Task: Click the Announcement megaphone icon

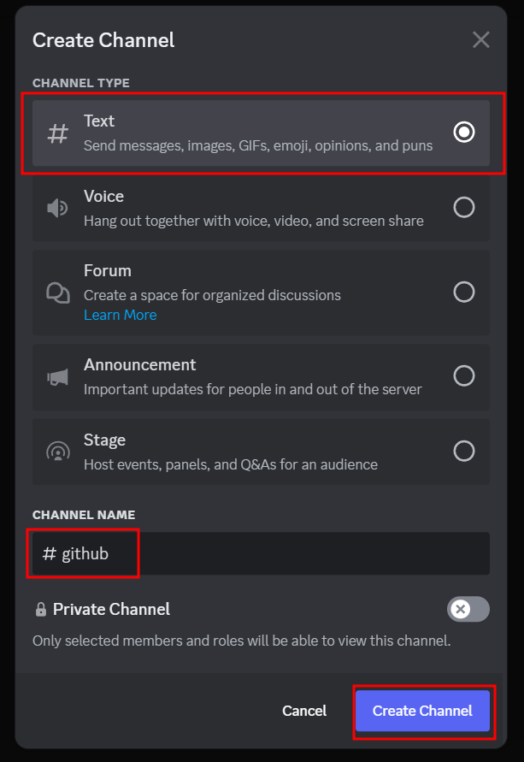Action: pos(57,377)
